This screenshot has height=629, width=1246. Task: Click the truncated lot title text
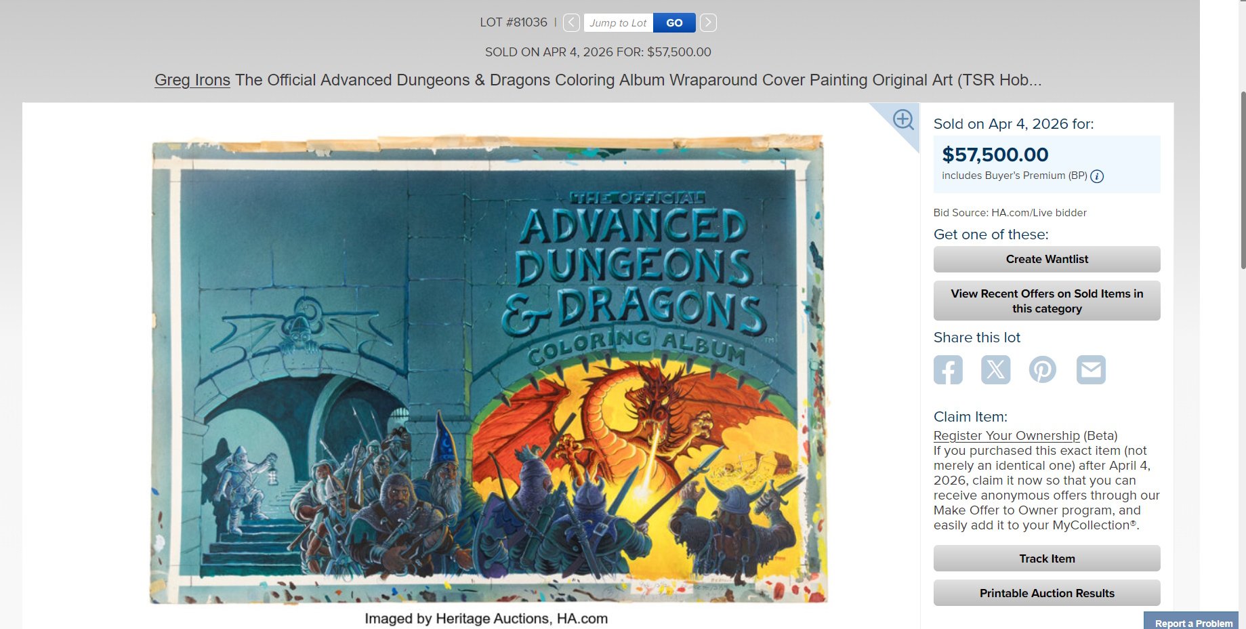point(637,80)
